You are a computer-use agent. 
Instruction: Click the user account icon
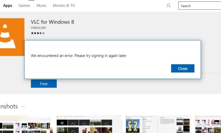168,6
